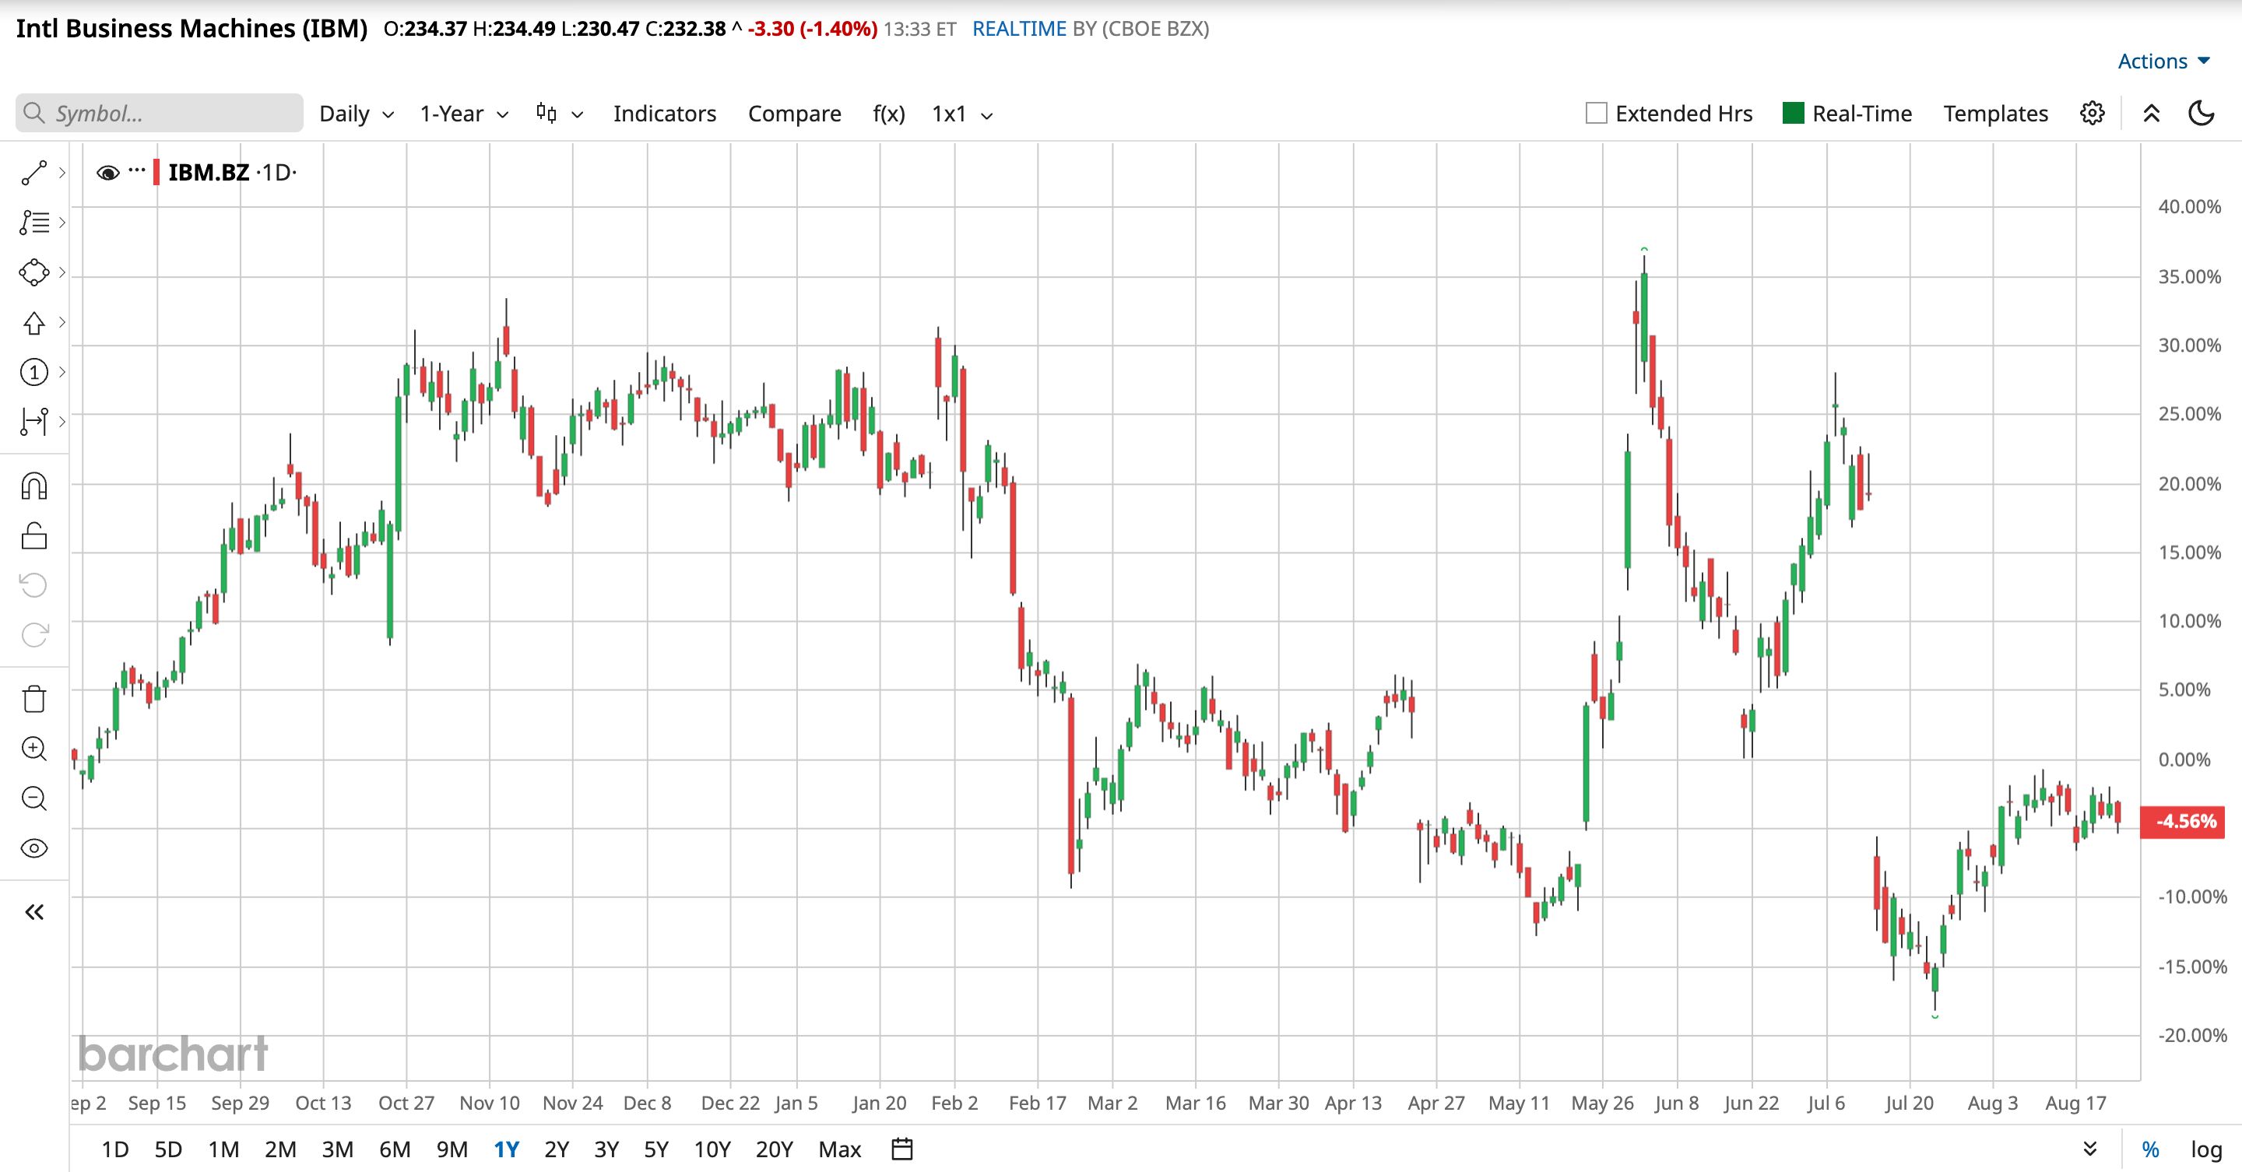Select the 5D time range
Image resolution: width=2242 pixels, height=1172 pixels.
click(168, 1149)
